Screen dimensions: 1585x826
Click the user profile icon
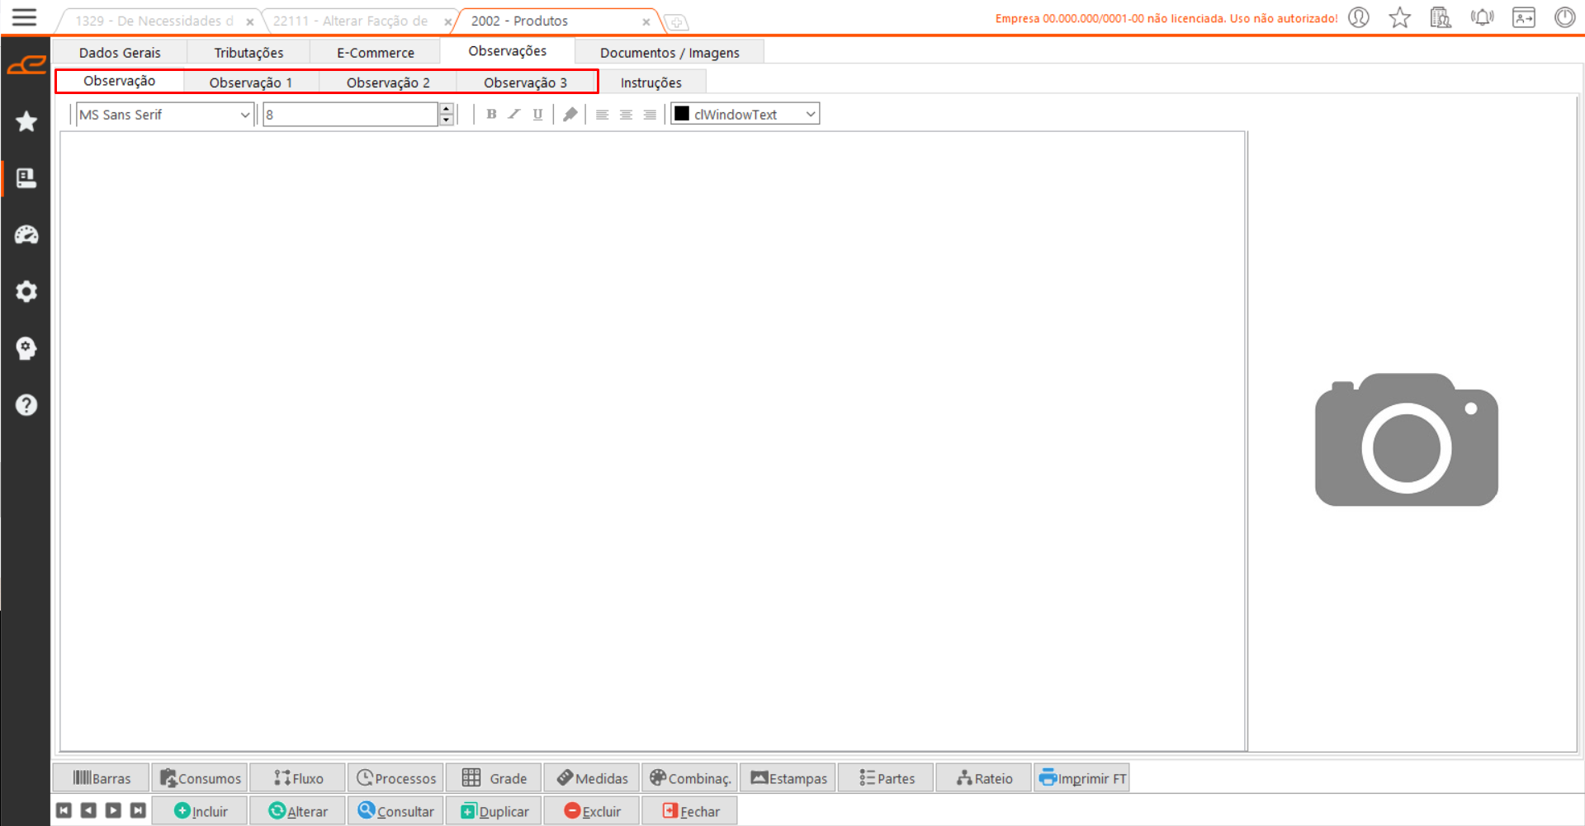click(x=1359, y=17)
